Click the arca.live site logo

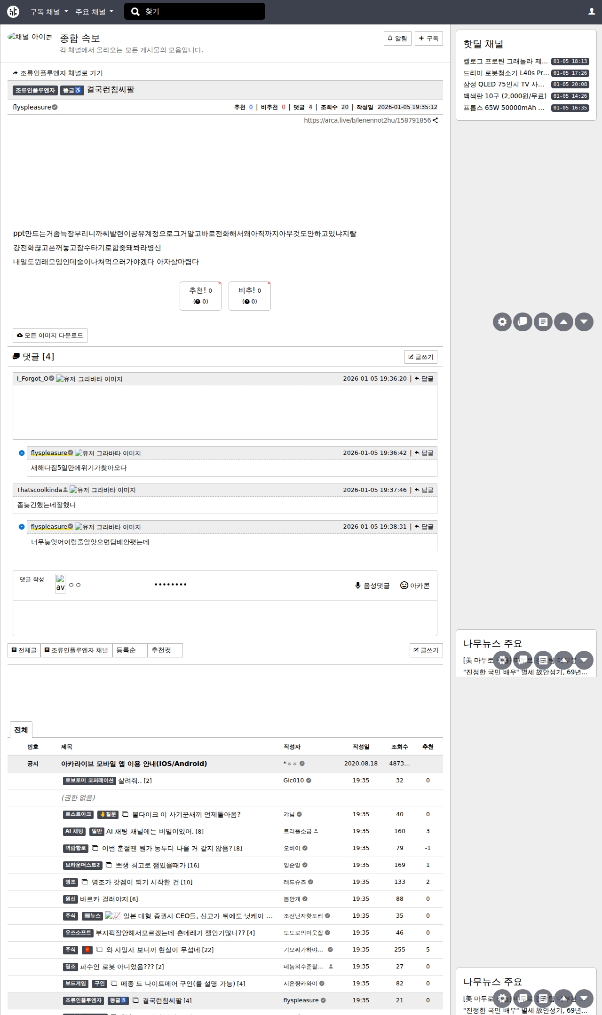tap(13, 12)
